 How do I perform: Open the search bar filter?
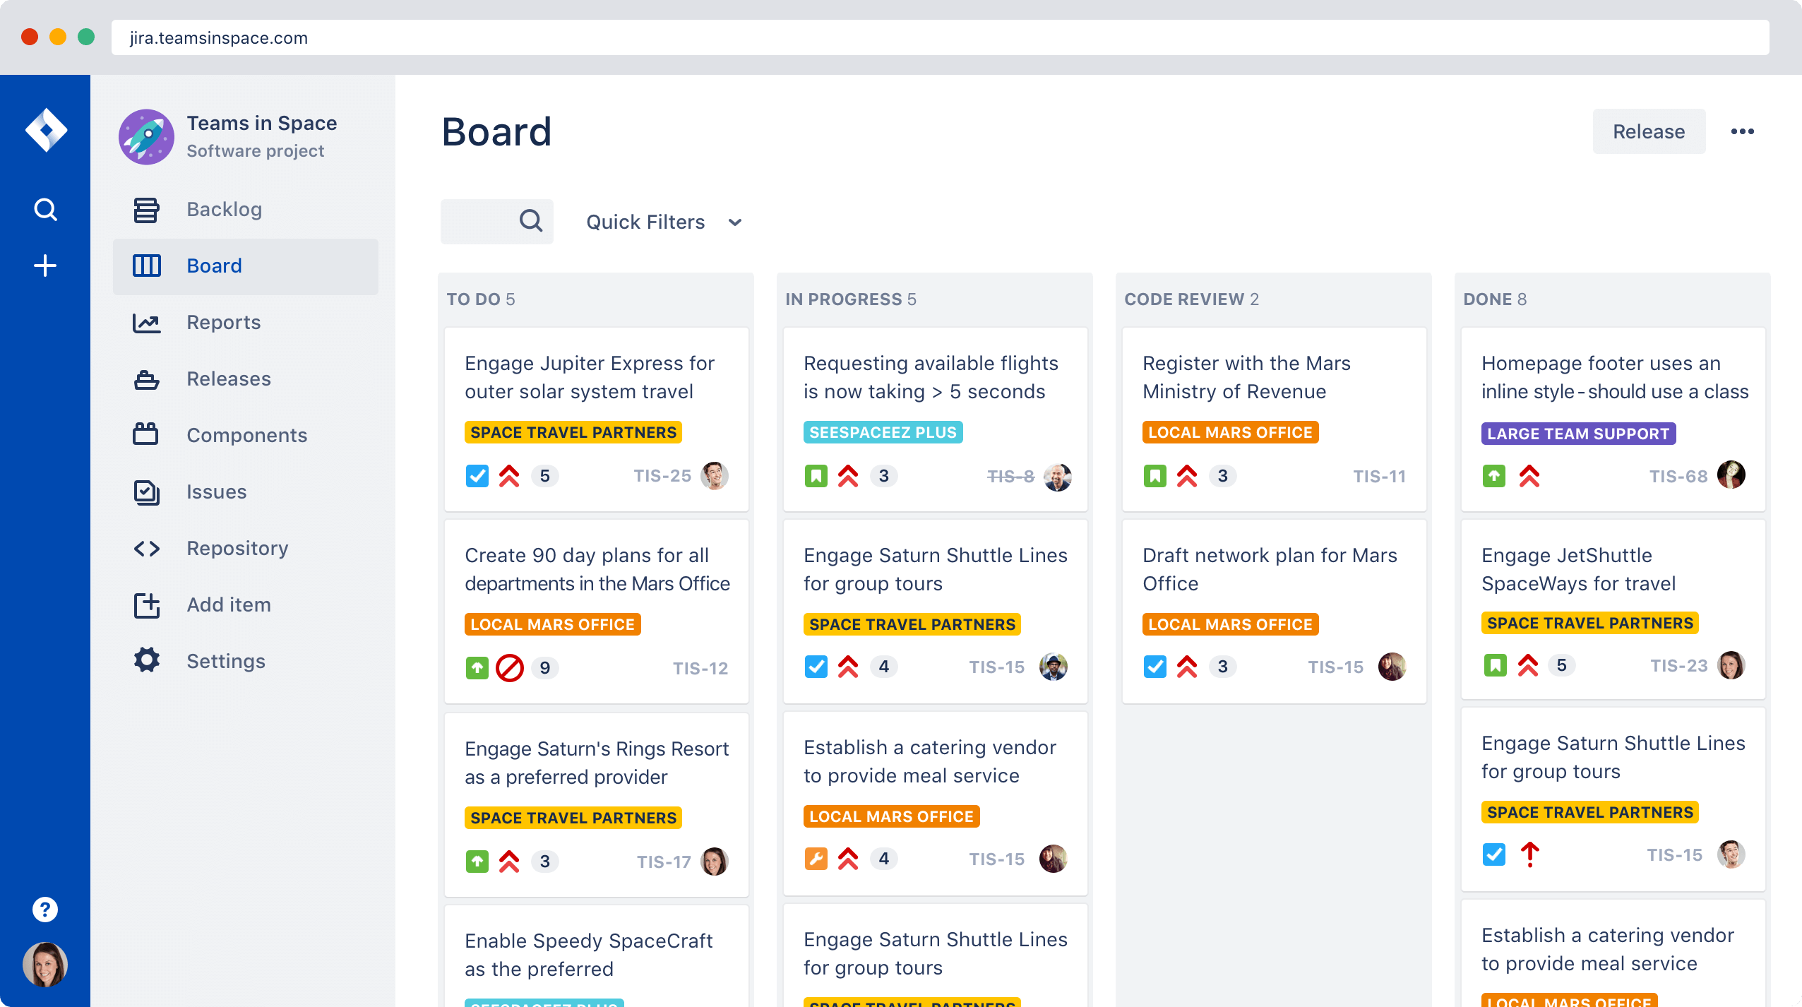coord(495,222)
